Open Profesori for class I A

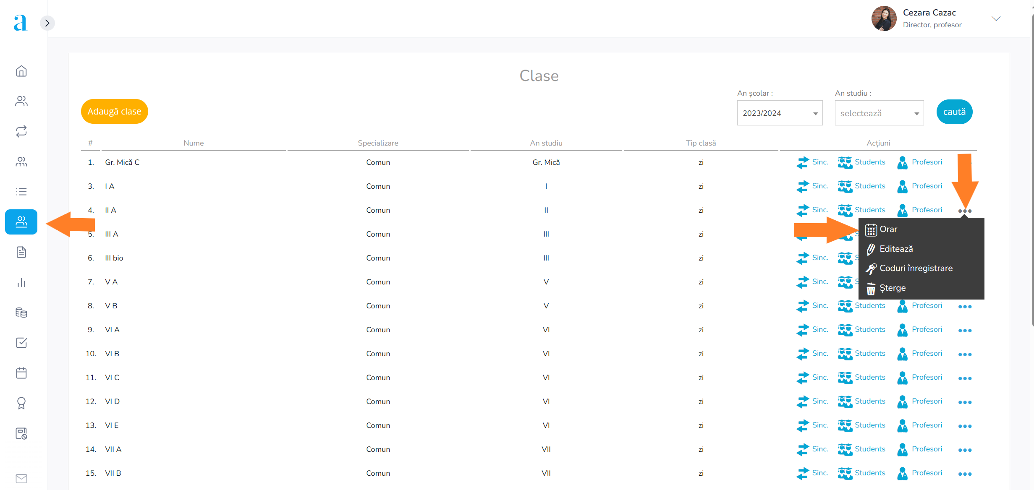click(919, 186)
